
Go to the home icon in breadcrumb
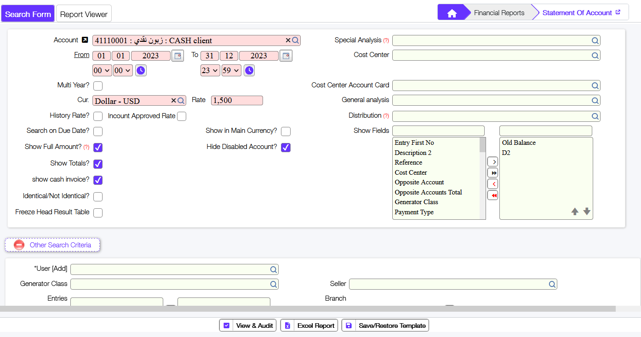(x=452, y=13)
